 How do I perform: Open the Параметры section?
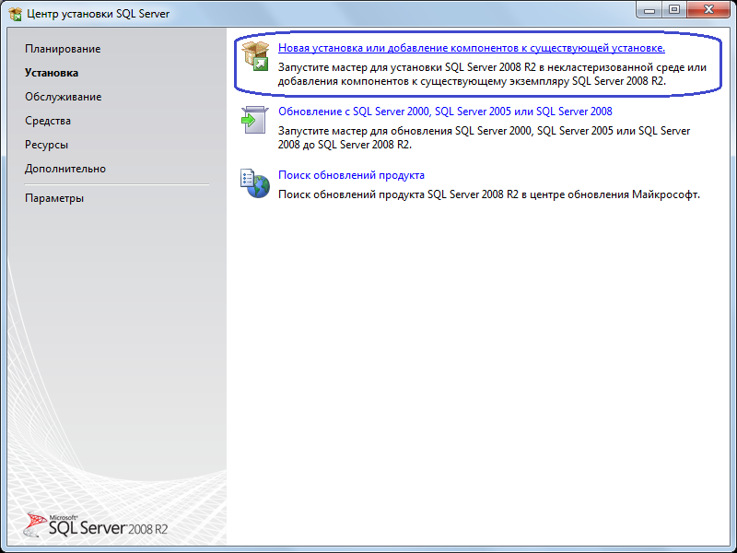click(53, 196)
